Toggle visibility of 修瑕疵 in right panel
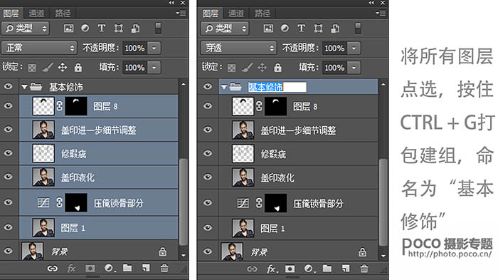 [x=208, y=153]
